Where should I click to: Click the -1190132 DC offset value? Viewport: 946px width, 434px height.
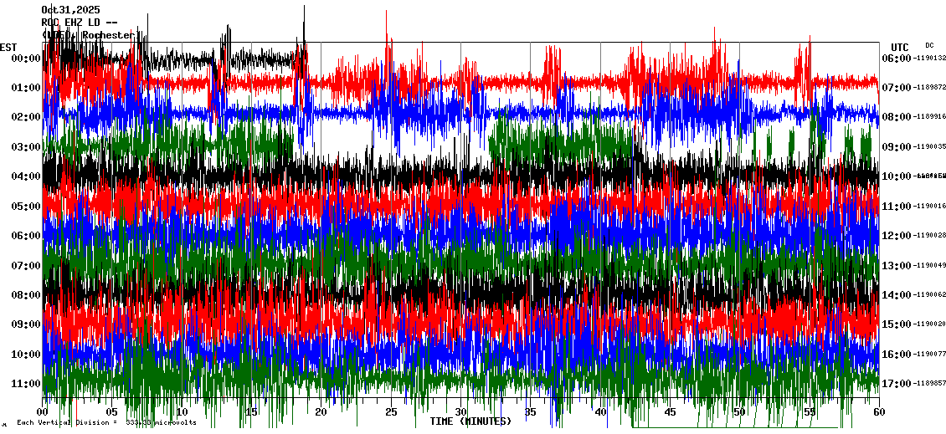point(931,59)
